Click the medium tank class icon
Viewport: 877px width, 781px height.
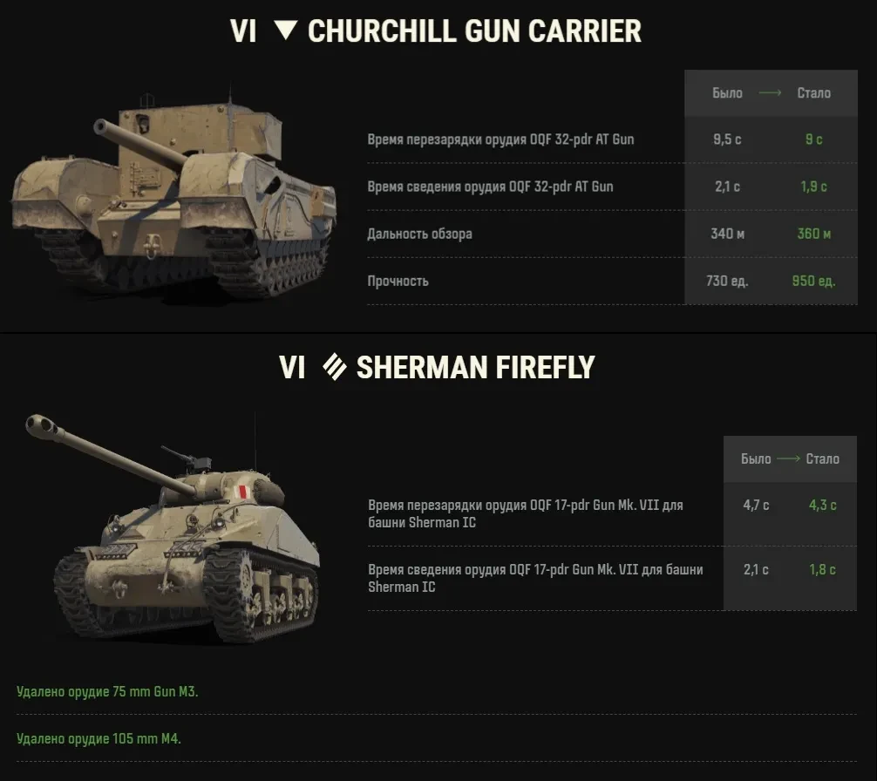(x=334, y=367)
